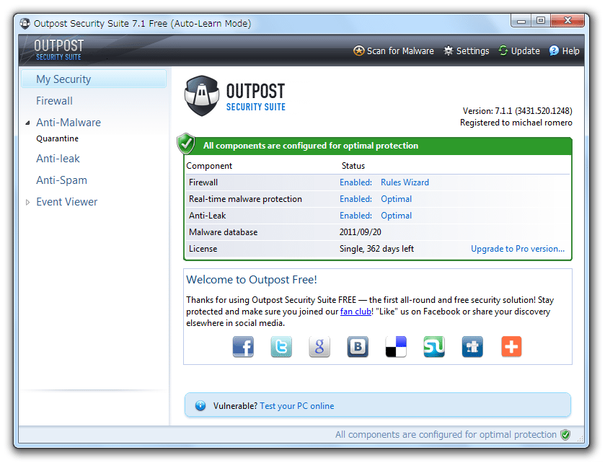Screen dimensions: 605x463
Task: Click the resize grip in bottom corner
Action: [580, 438]
